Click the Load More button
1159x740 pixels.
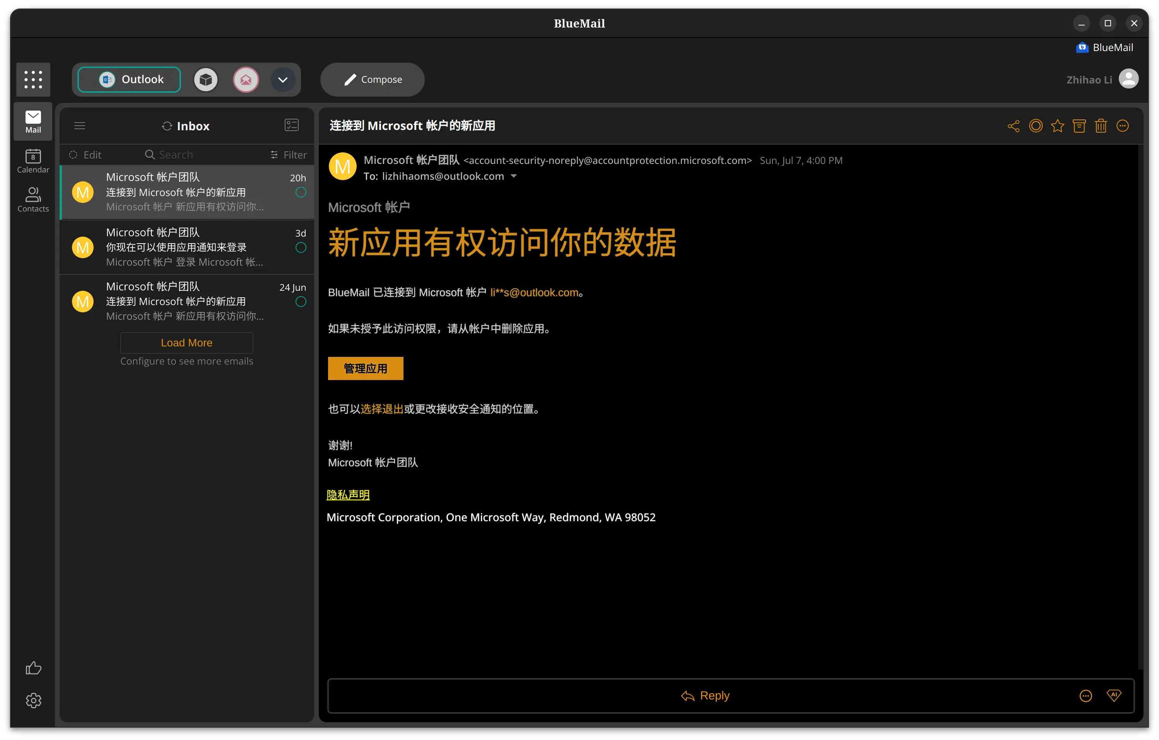[x=187, y=343]
